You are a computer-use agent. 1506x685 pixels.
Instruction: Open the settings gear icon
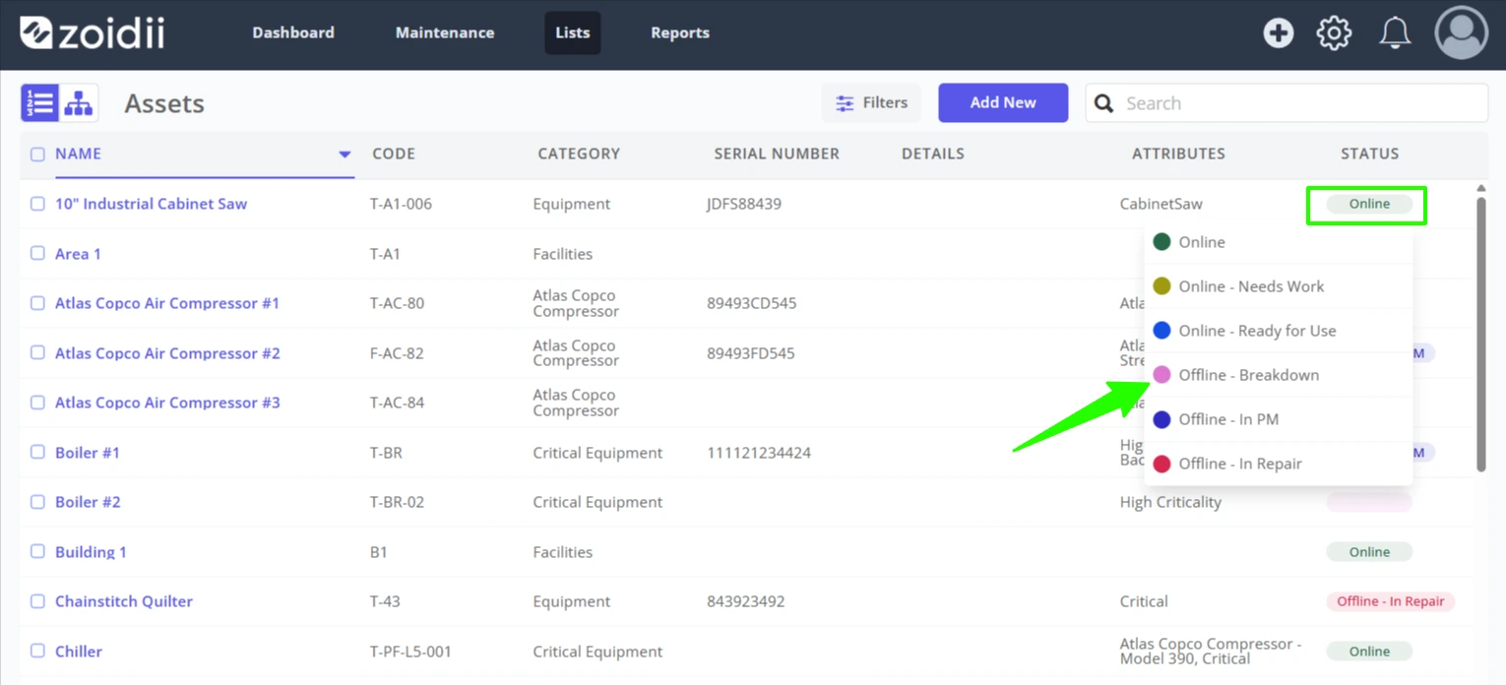pyautogui.click(x=1334, y=32)
